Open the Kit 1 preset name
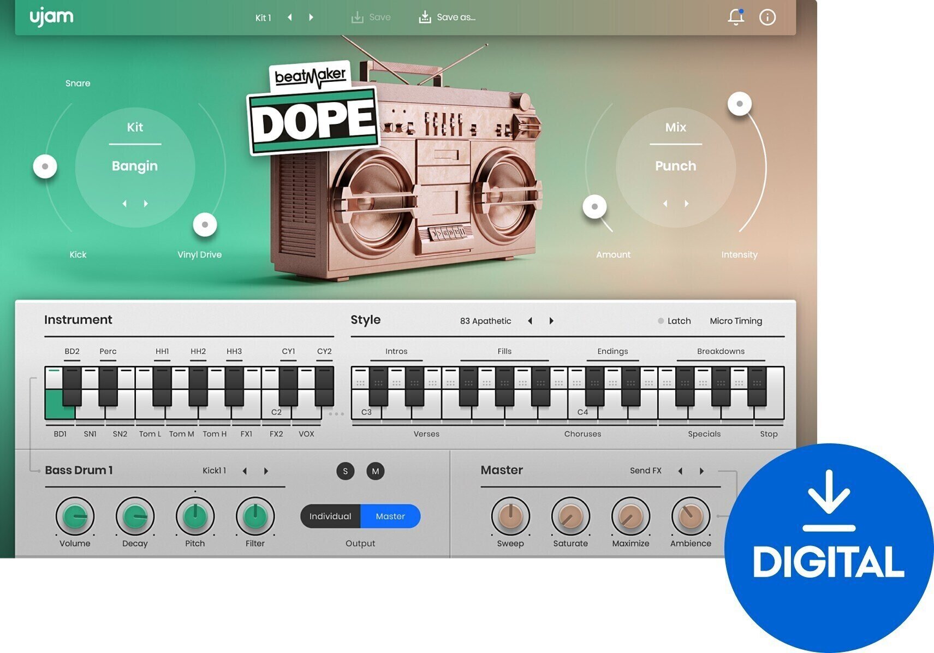 tap(263, 18)
